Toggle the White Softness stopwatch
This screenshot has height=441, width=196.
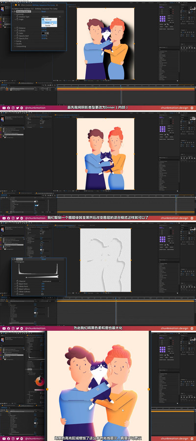click(18, 292)
